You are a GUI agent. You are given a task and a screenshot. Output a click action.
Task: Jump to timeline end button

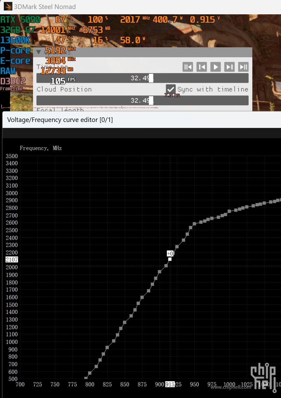[x=243, y=67]
